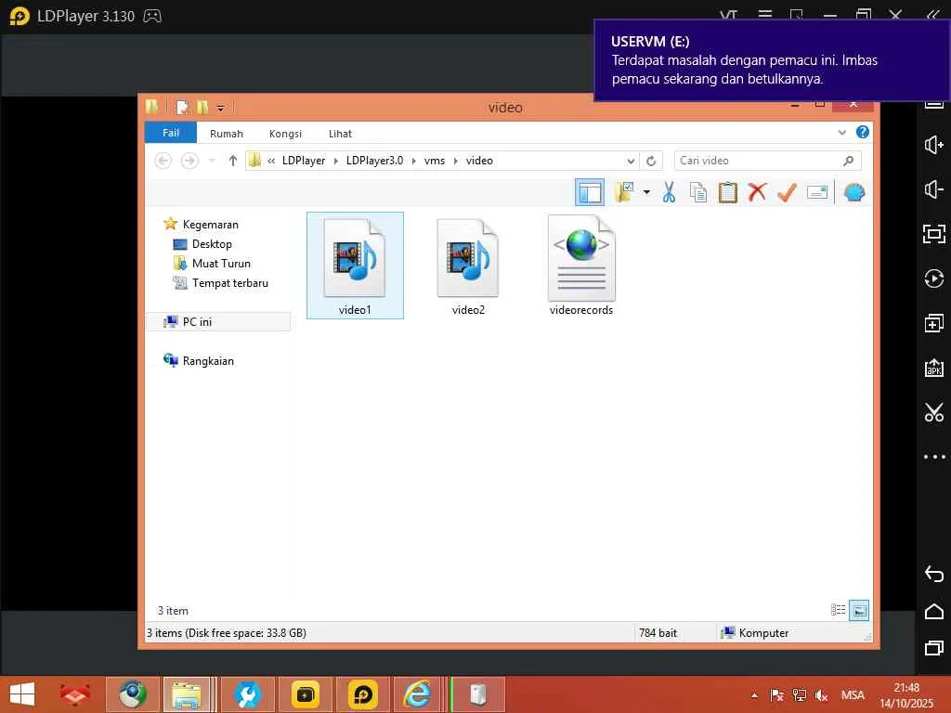
Task: Toggle the navigation pane layout button
Action: click(590, 193)
